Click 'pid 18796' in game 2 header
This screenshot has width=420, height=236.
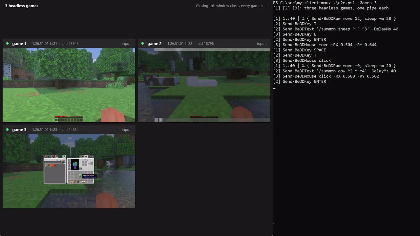205,43
